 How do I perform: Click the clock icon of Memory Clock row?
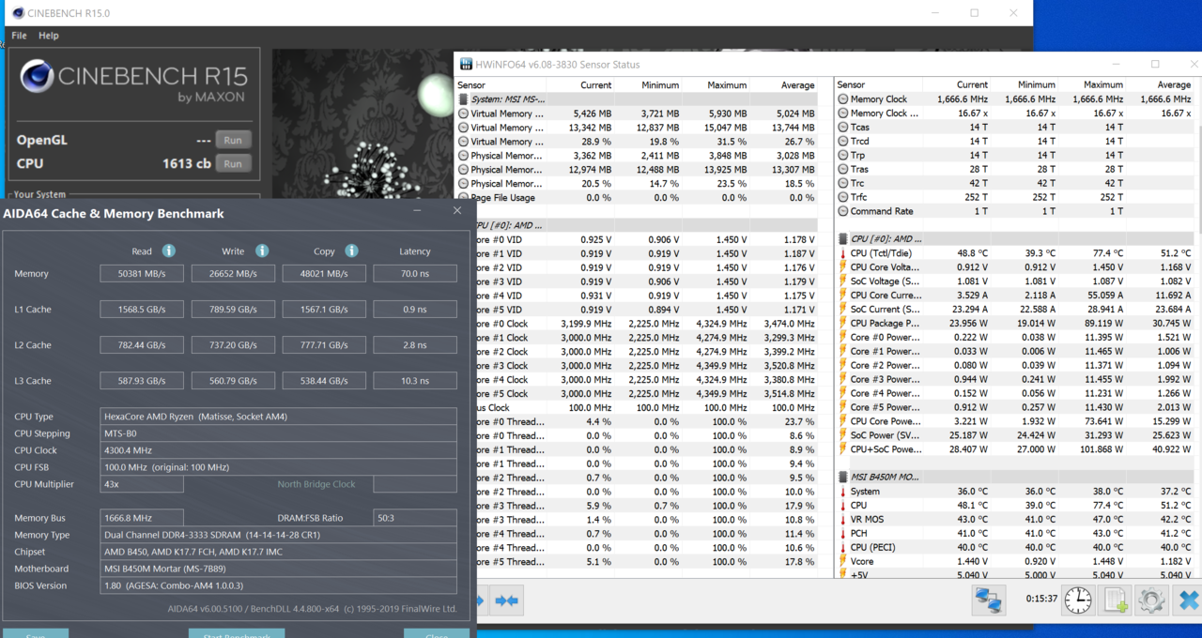click(842, 99)
